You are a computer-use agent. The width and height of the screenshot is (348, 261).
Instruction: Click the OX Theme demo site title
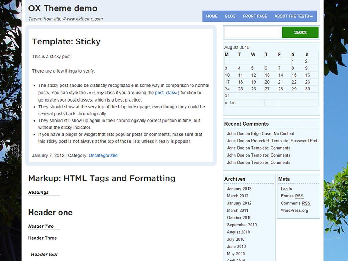click(63, 8)
